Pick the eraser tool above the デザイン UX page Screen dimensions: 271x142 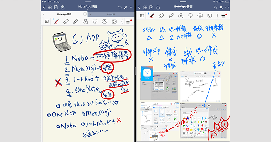[x=161, y=16]
